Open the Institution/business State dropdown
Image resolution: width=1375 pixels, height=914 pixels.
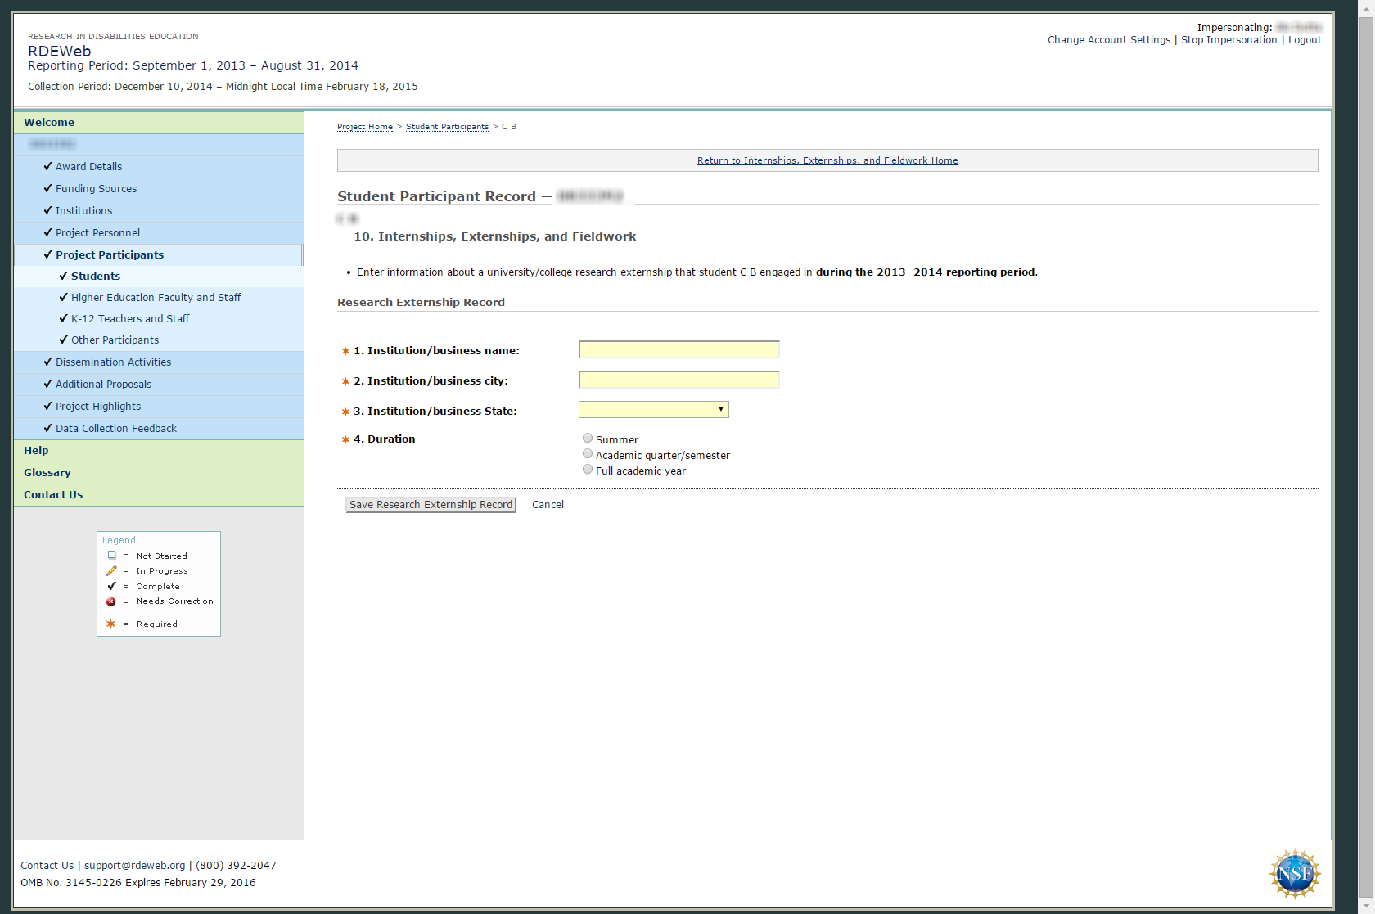tap(653, 410)
